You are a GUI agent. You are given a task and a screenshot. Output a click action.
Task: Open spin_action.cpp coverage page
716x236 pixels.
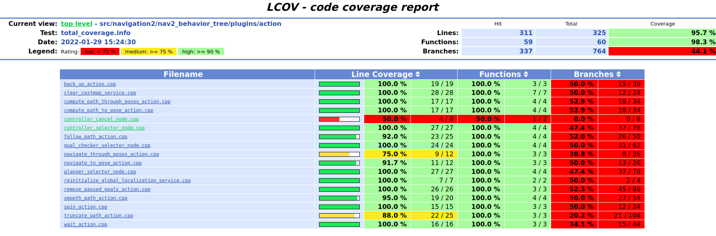tap(85, 207)
